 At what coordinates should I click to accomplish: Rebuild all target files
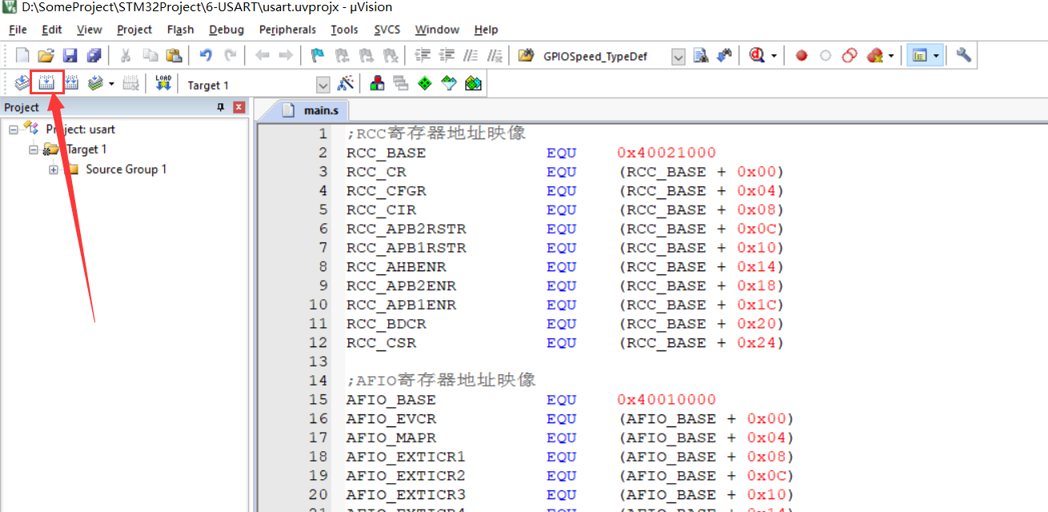(x=71, y=82)
